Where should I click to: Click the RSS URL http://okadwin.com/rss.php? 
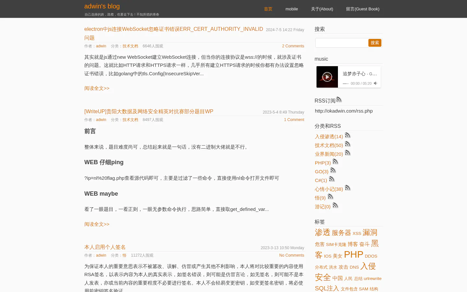pos(344,111)
